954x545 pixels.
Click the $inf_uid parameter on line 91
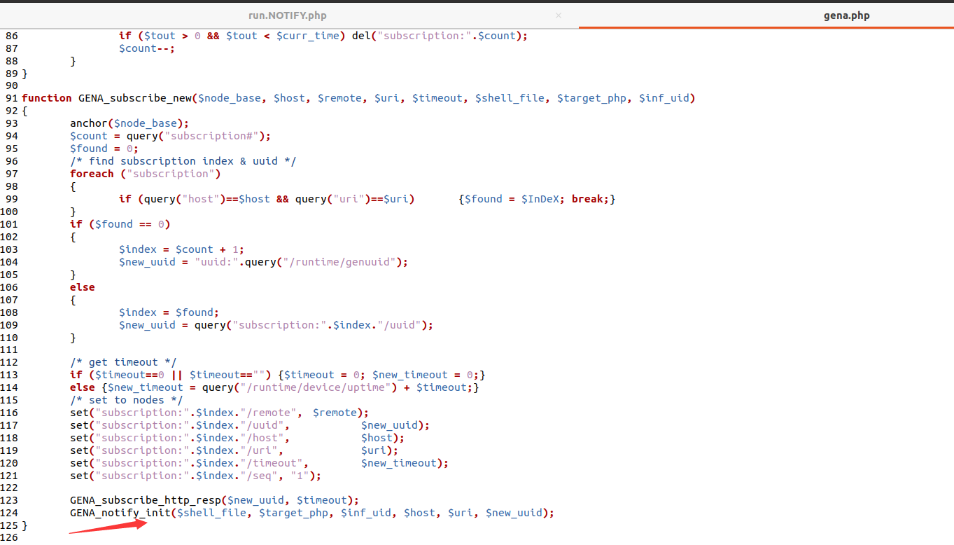tap(664, 98)
